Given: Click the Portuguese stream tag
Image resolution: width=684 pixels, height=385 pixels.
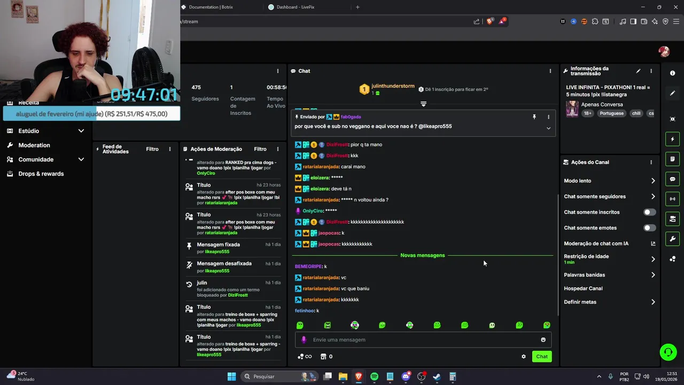Looking at the screenshot, I should point(611,113).
